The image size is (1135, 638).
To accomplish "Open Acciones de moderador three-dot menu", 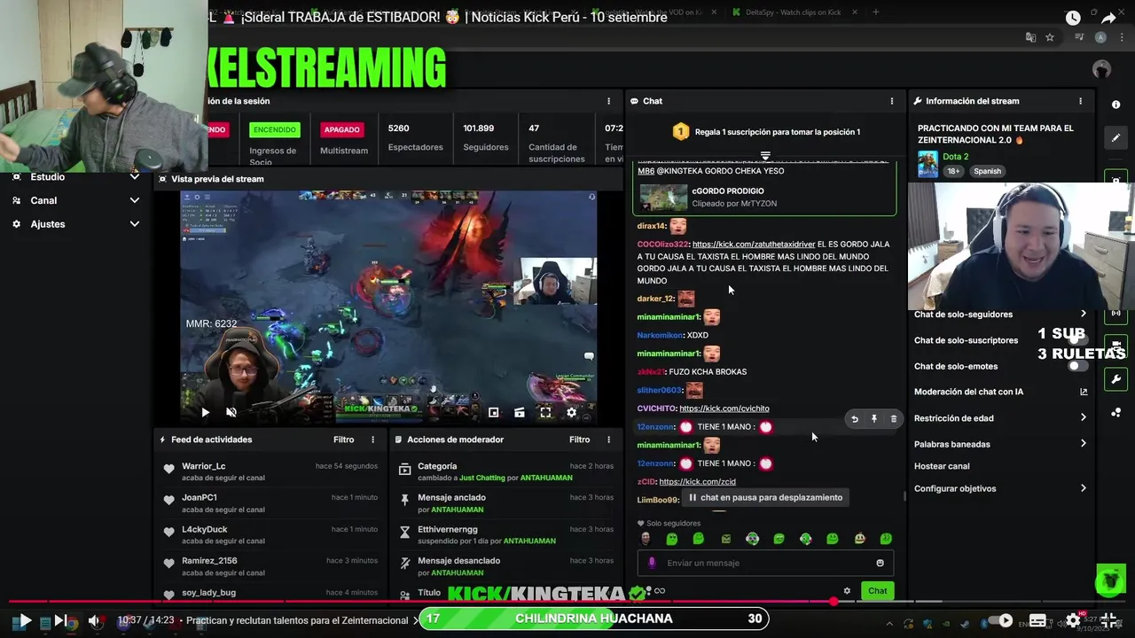I will tap(608, 440).
